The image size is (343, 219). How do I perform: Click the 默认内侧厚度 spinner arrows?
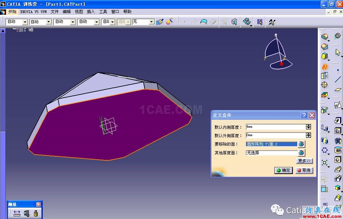coord(308,127)
